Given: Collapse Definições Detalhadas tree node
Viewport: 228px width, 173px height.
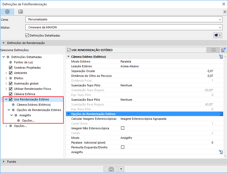Looking at the screenshot, I should (x=4, y=57).
